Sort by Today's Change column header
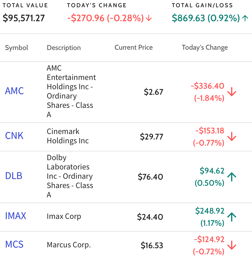 coord(205,48)
